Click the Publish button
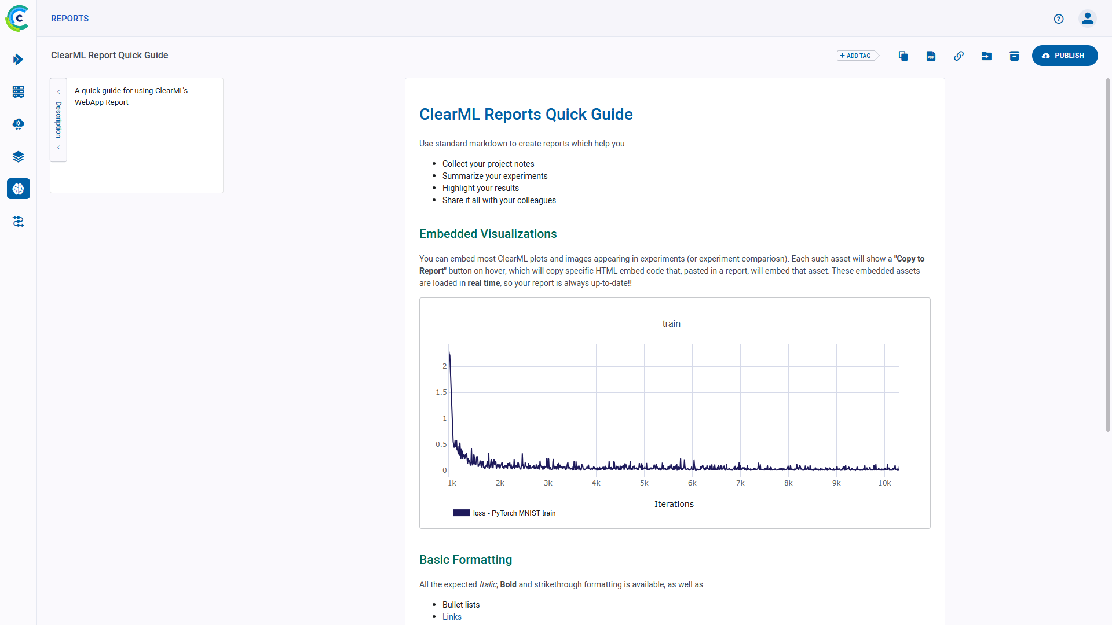The width and height of the screenshot is (1112, 625). (x=1064, y=56)
